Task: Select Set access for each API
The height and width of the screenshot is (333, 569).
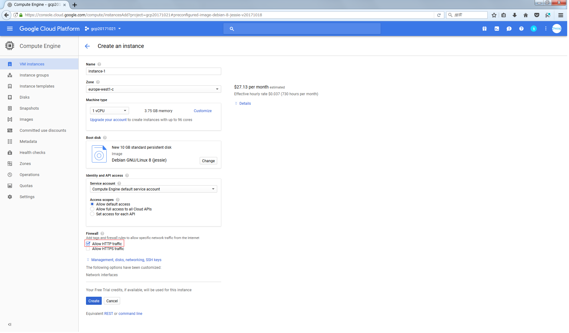Action: [92, 214]
